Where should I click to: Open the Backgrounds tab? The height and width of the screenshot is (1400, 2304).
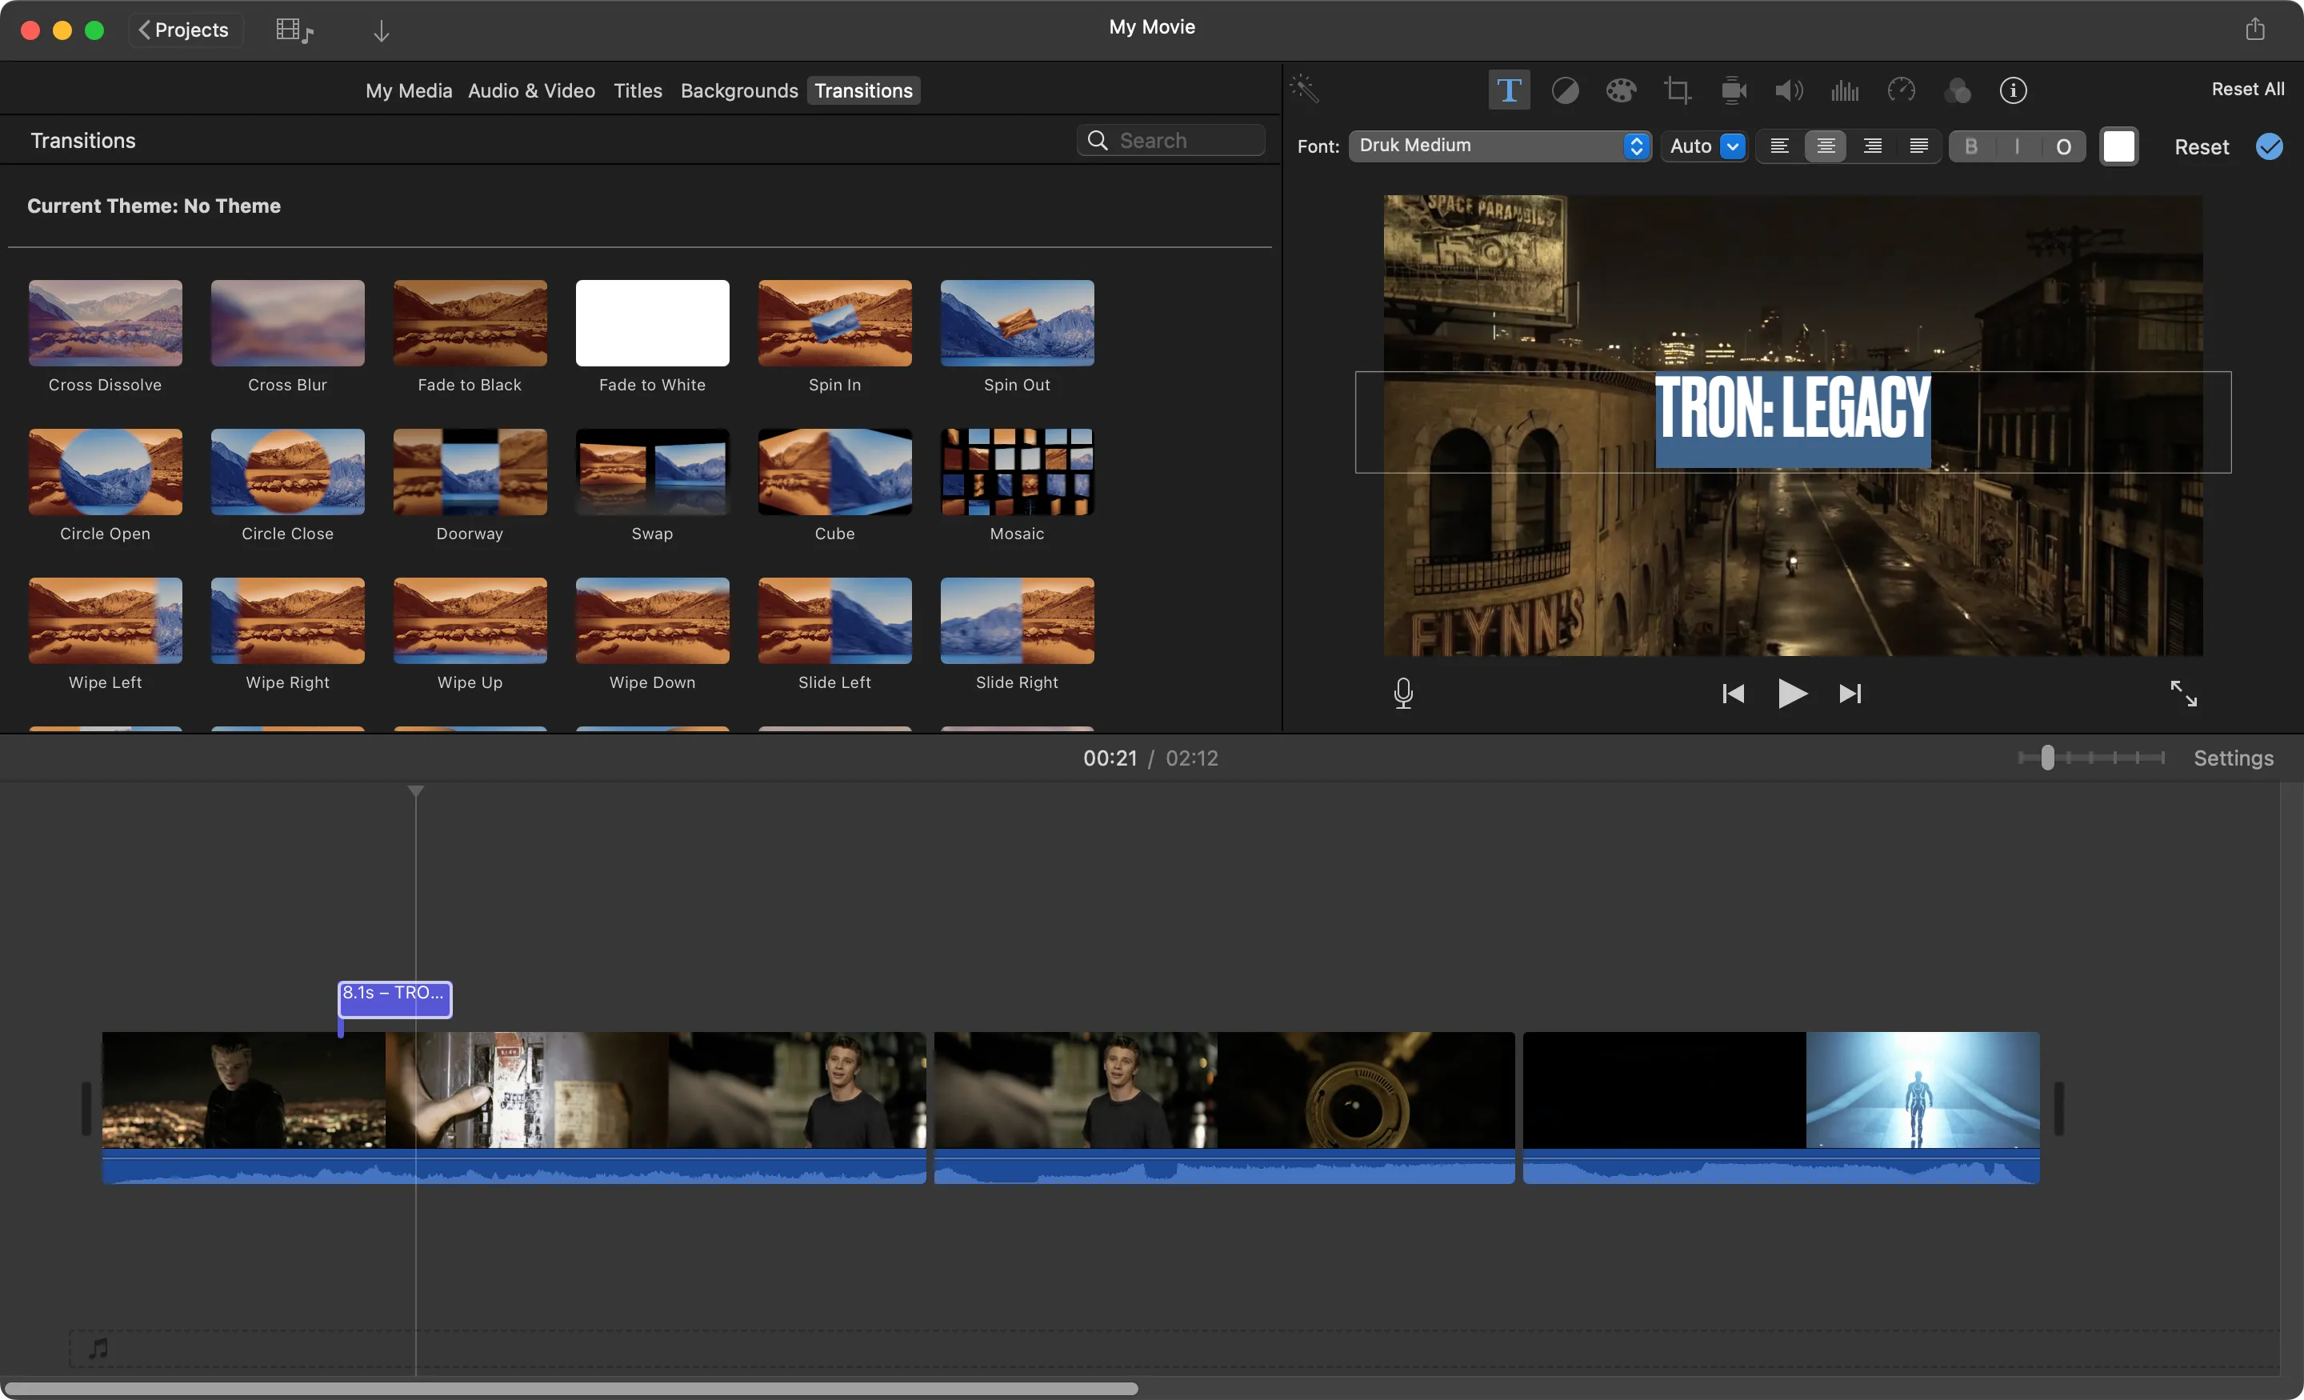[x=738, y=90]
